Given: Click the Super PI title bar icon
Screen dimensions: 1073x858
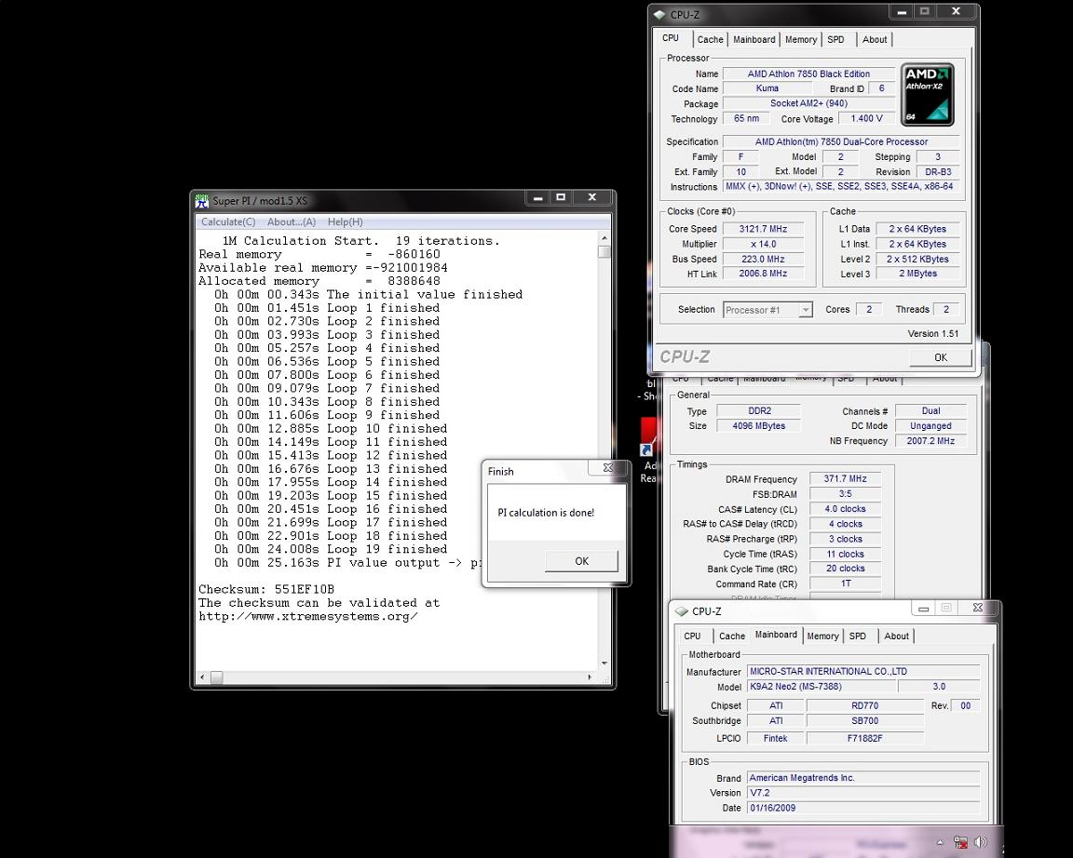Looking at the screenshot, I should pos(202,201).
